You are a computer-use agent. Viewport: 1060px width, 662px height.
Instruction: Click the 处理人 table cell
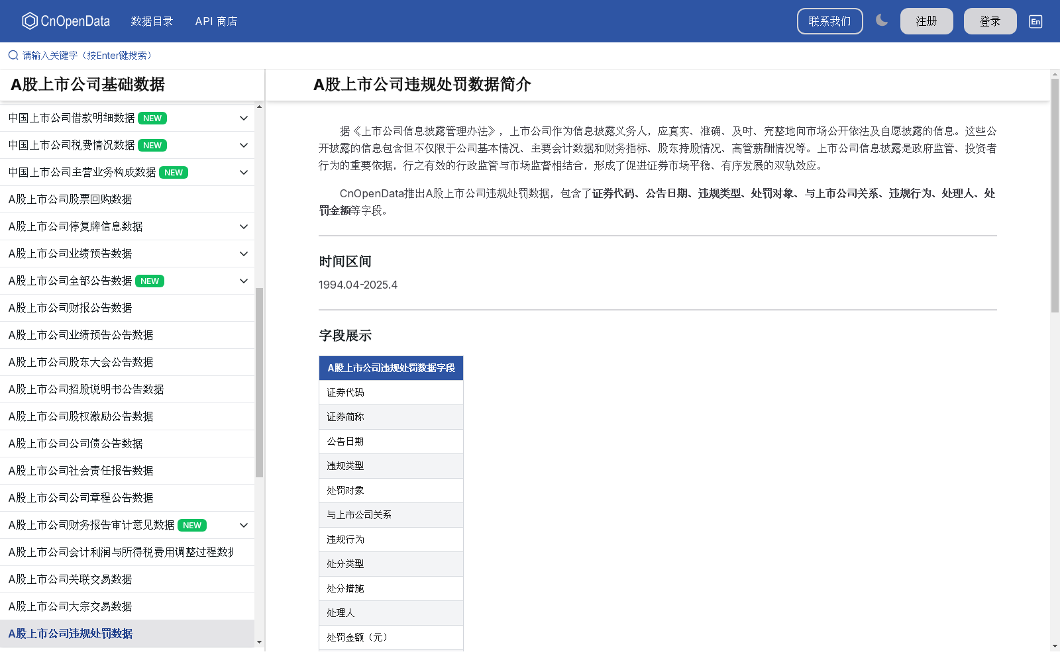coord(391,613)
